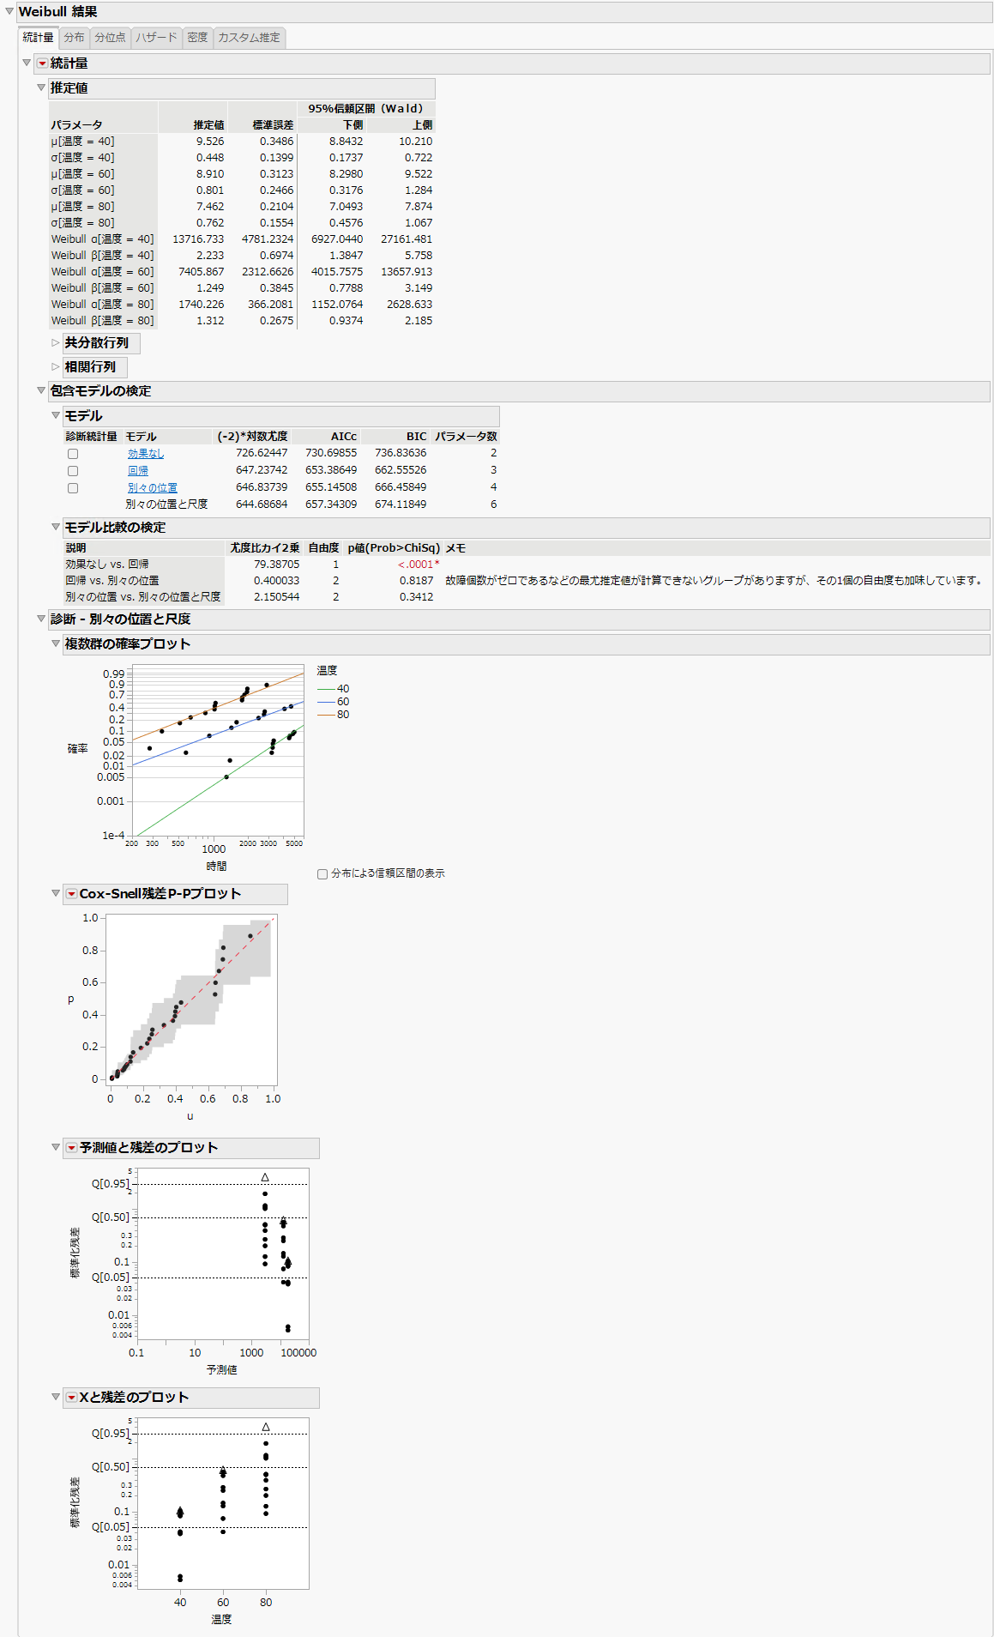This screenshot has height=1637, width=994.
Task: Select the p-value <.0001* cell
Action: pyautogui.click(x=419, y=565)
